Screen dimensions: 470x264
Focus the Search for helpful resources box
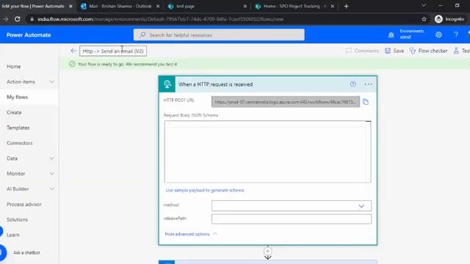click(219, 35)
